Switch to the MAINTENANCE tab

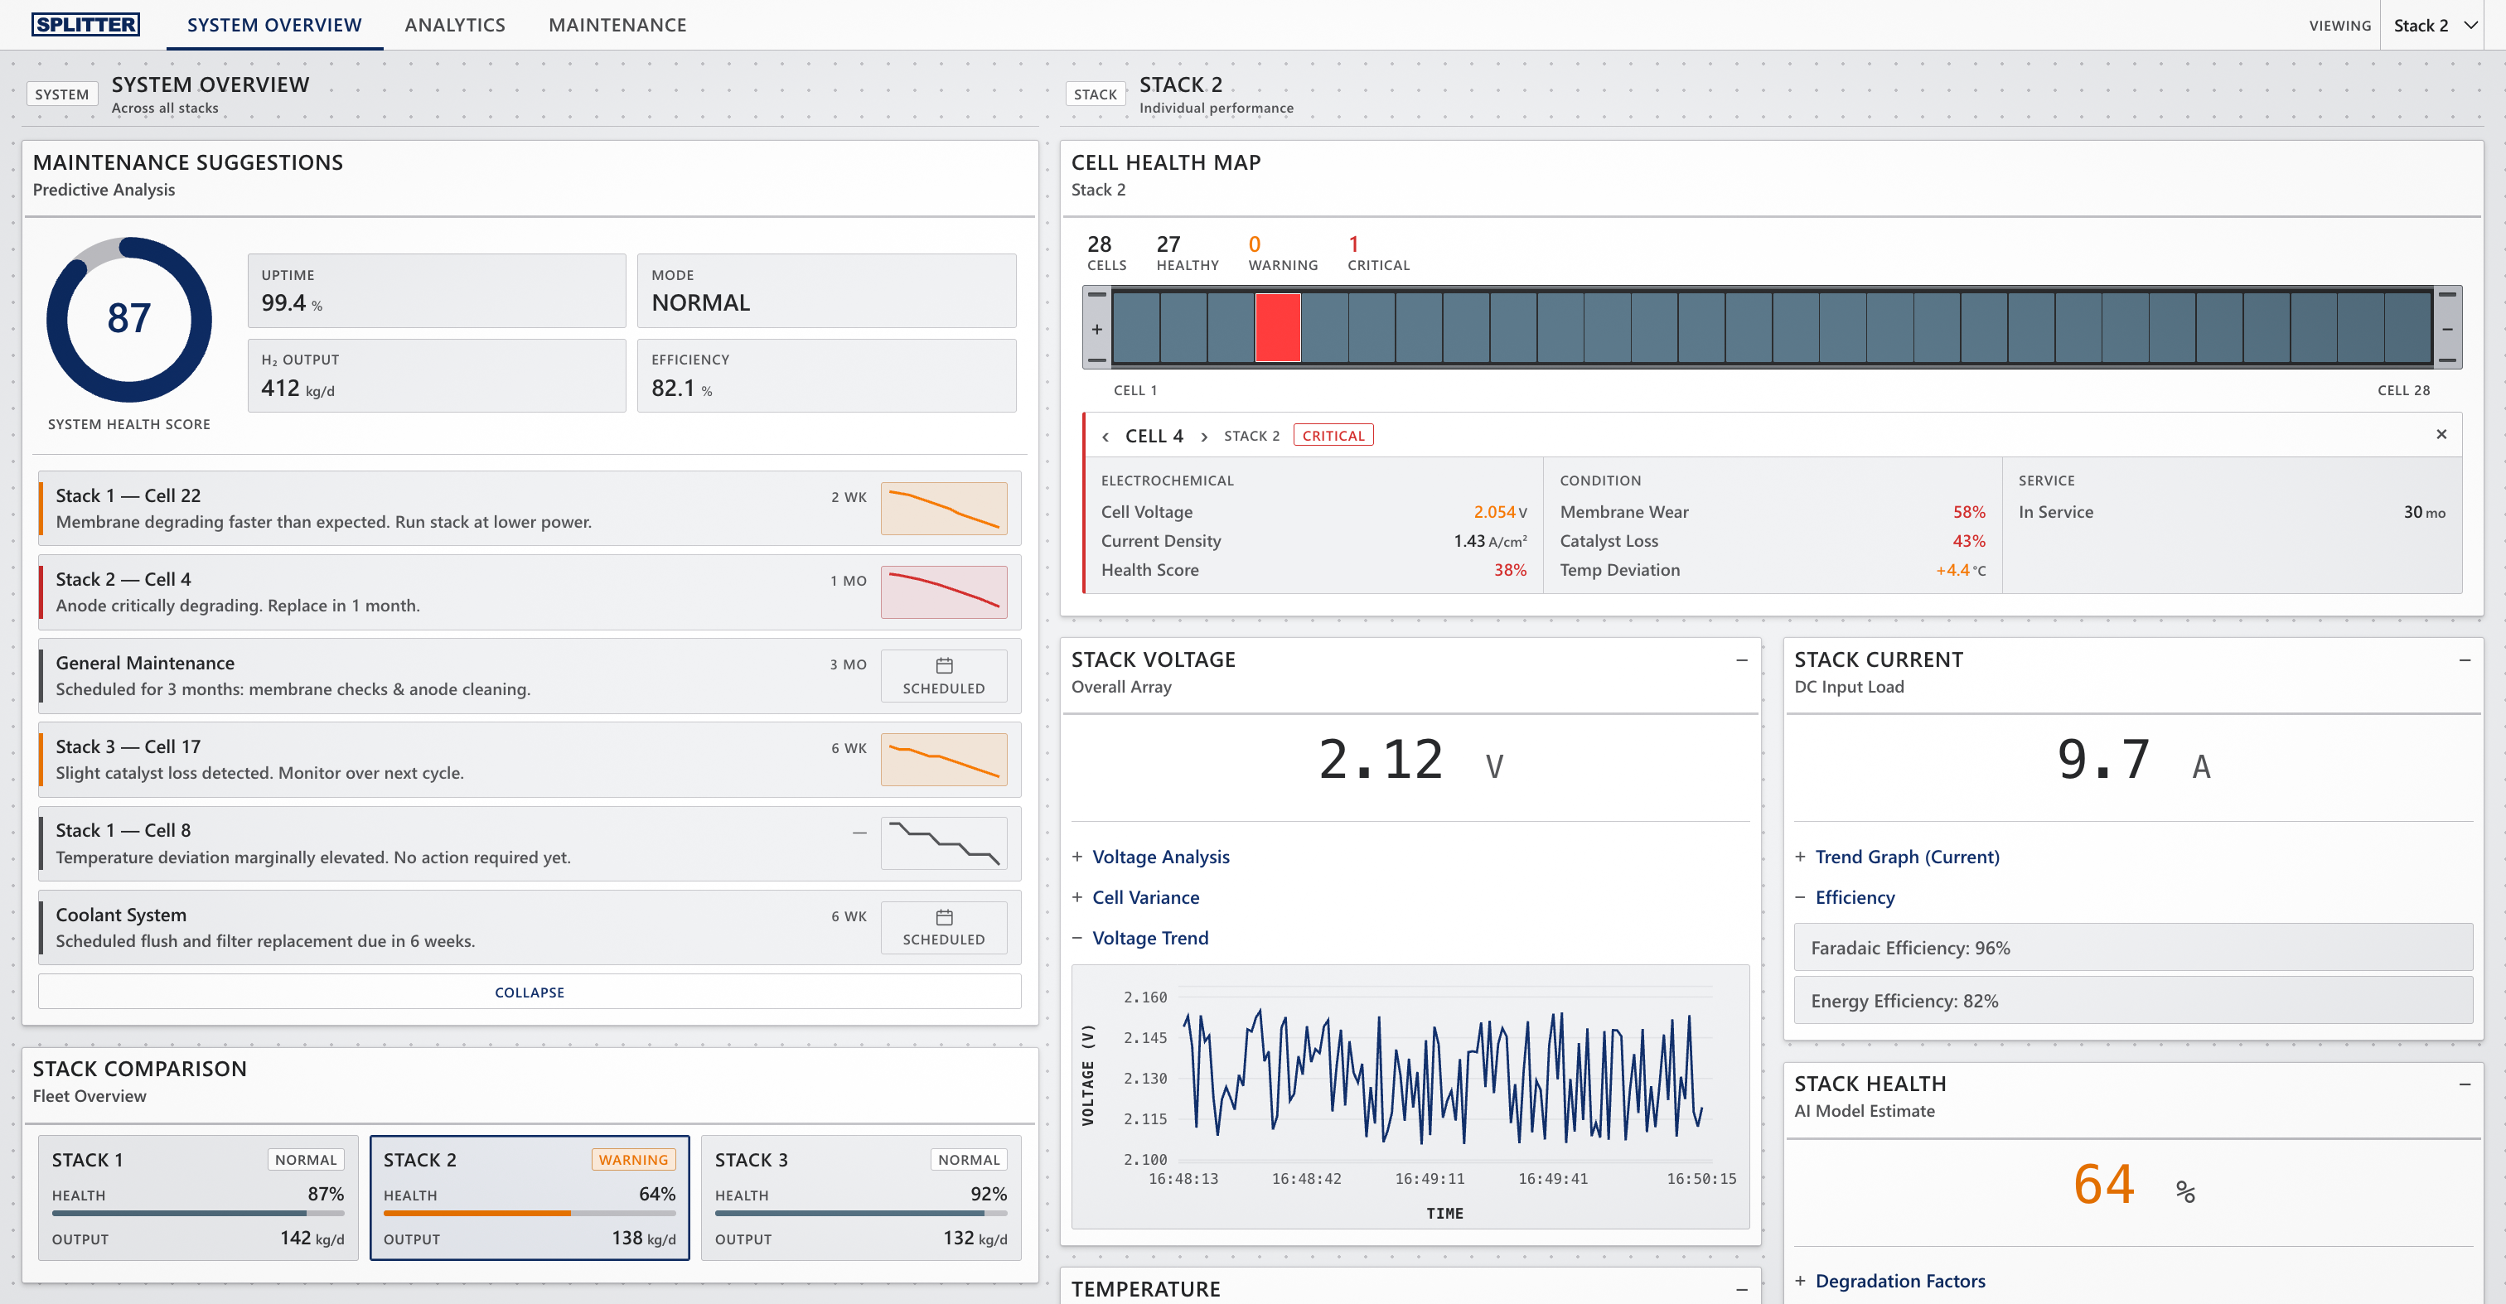click(x=617, y=26)
